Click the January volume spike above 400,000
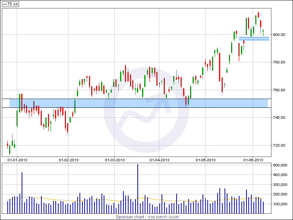 [x=22, y=193]
